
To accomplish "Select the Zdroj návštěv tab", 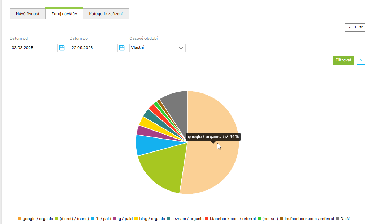I will pos(64,14).
